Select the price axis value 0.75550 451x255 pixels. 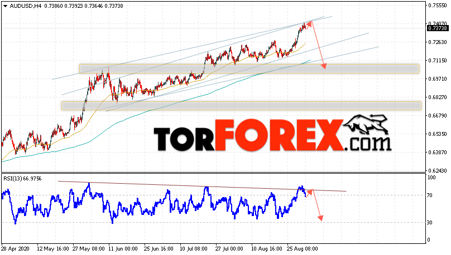(438, 6)
